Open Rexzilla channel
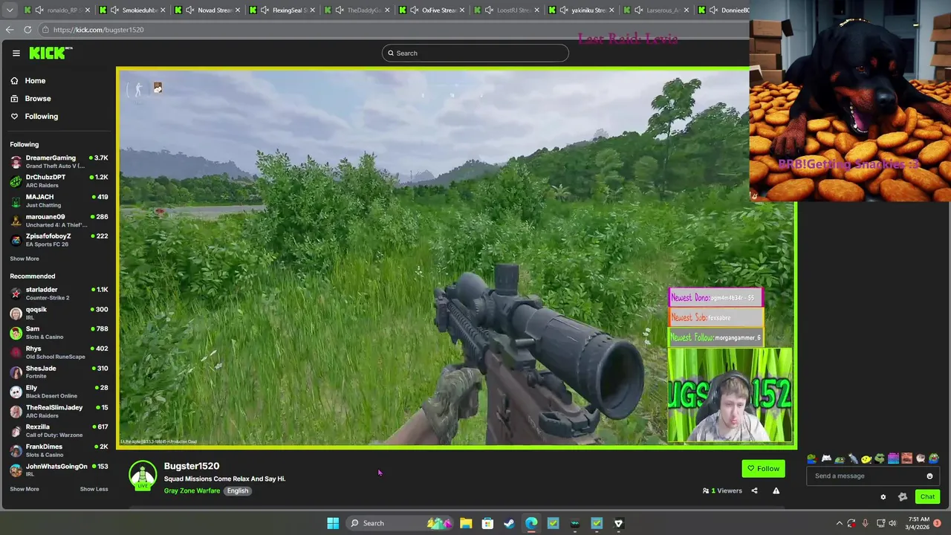Image resolution: width=951 pixels, height=535 pixels. [x=59, y=431]
